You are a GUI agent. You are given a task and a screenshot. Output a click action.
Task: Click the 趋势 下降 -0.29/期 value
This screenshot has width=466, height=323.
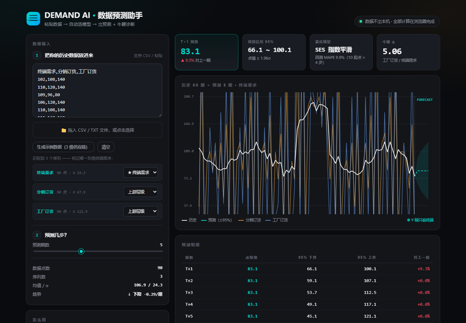tap(145, 294)
